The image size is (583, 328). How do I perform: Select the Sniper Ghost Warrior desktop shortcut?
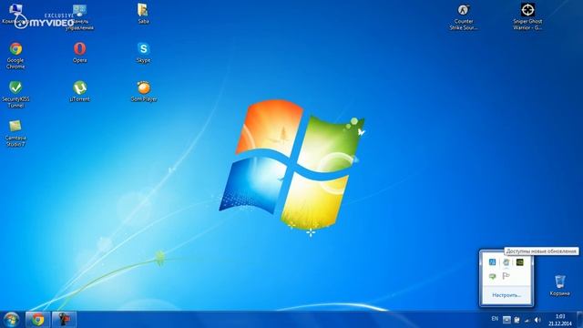pos(527,17)
